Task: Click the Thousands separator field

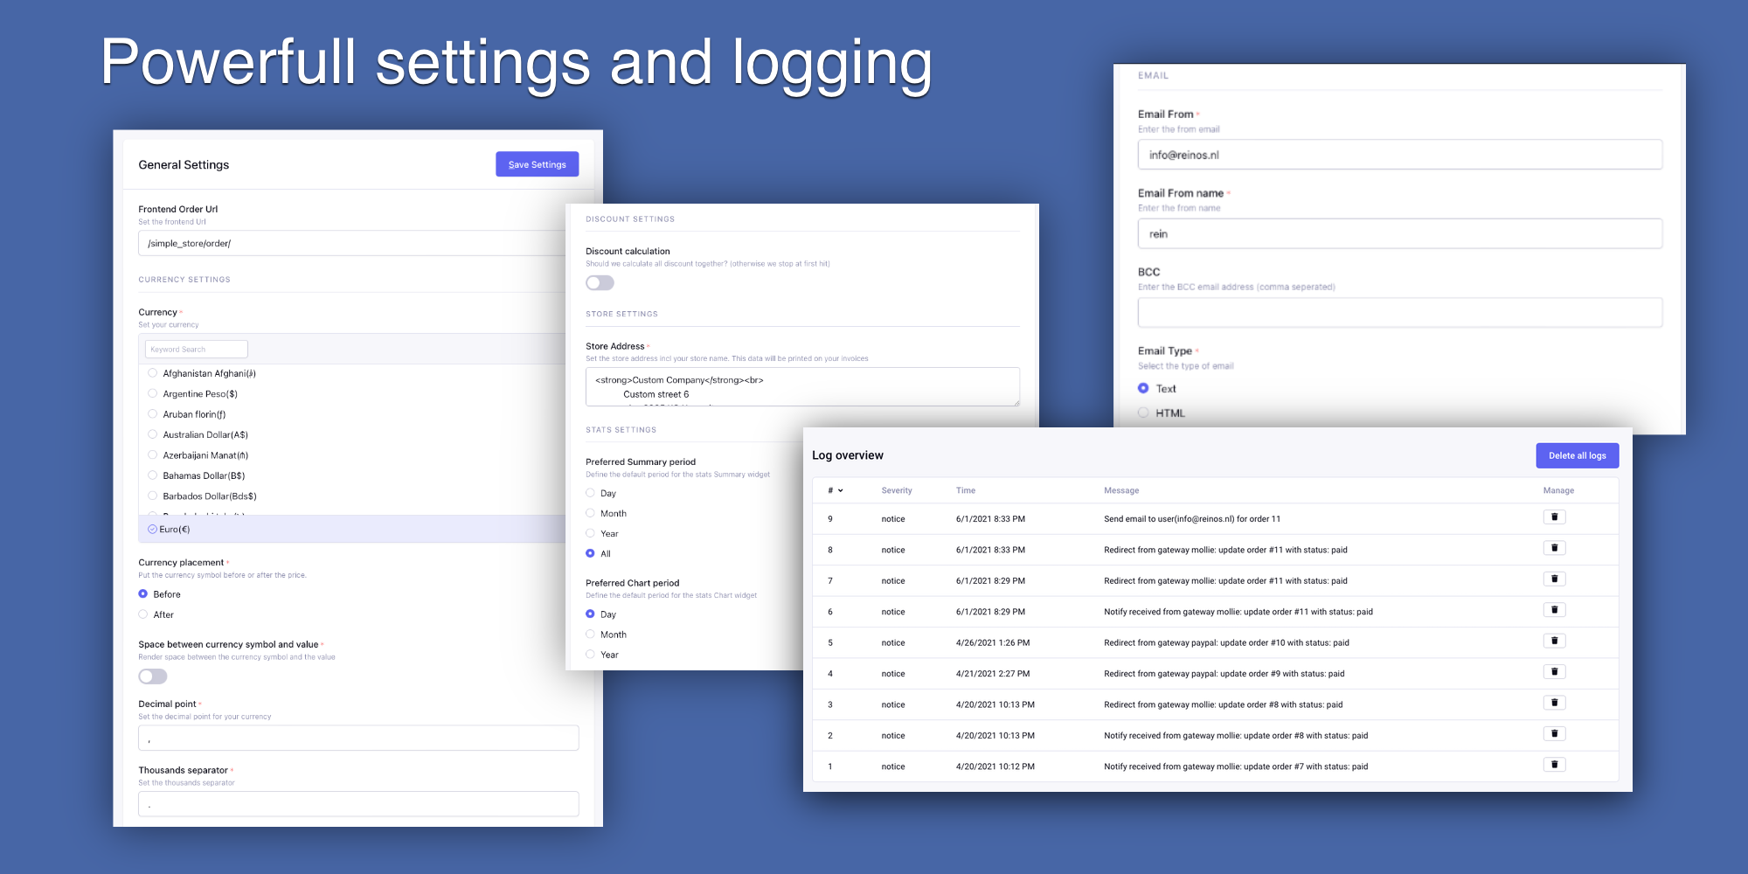Action: point(358,804)
